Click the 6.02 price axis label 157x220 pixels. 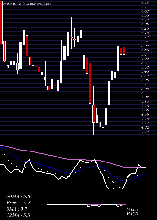click(x=145, y=41)
